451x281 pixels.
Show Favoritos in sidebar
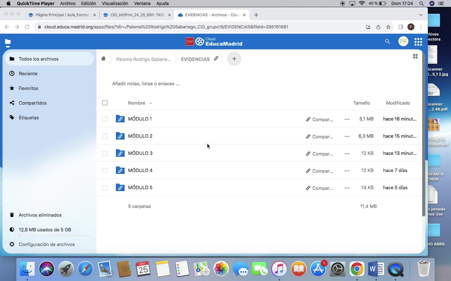49,88
